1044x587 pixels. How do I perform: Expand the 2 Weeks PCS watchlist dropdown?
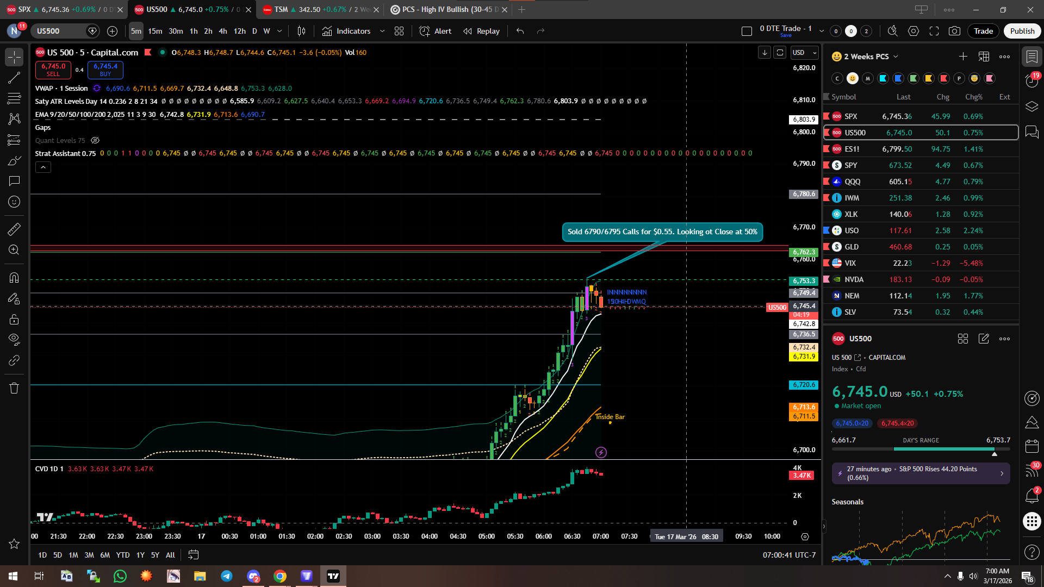click(896, 57)
